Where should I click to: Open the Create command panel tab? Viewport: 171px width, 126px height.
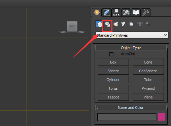[x=97, y=12]
